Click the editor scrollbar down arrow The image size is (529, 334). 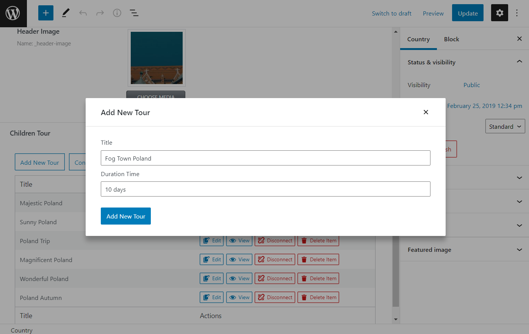396,319
